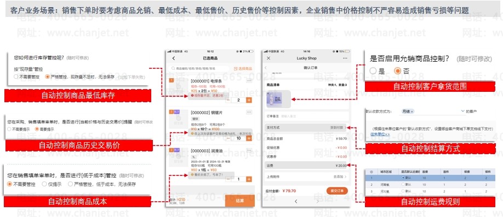503x217 pixels.
Task: Click 应付金额 ¥79.70 text
Action: click(281, 191)
